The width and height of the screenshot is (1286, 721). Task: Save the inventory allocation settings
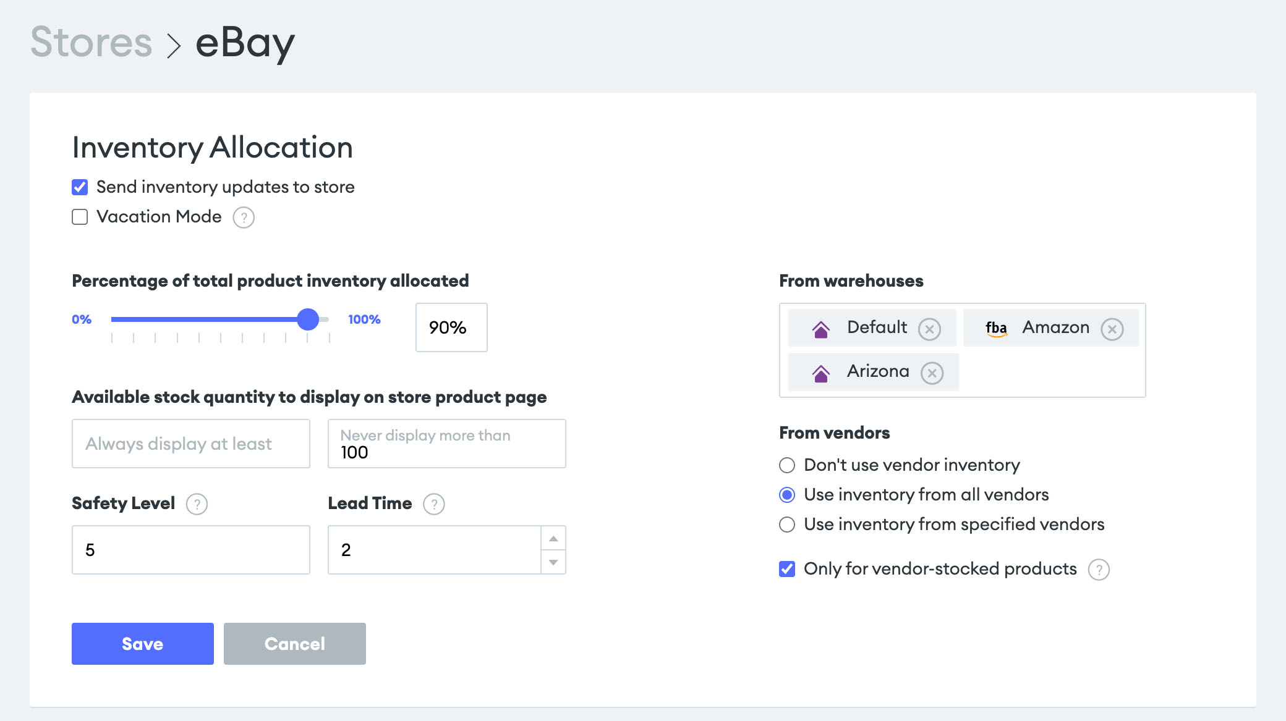point(142,644)
